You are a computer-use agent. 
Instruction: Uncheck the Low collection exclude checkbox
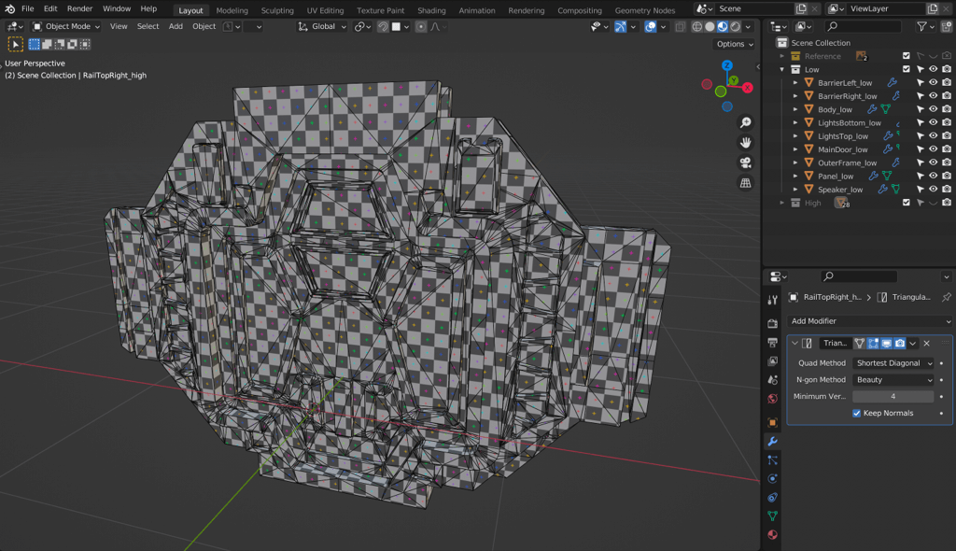click(906, 69)
